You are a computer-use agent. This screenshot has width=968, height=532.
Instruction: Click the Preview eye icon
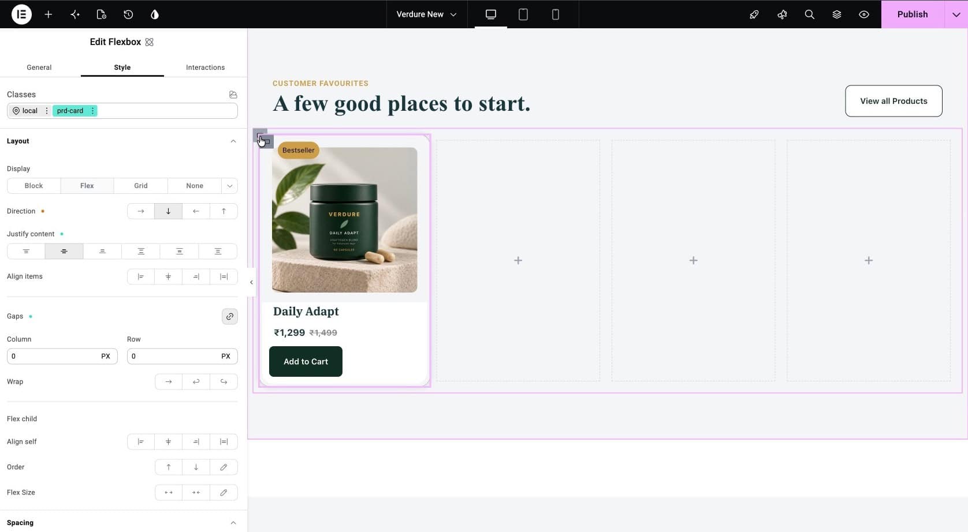864,14
